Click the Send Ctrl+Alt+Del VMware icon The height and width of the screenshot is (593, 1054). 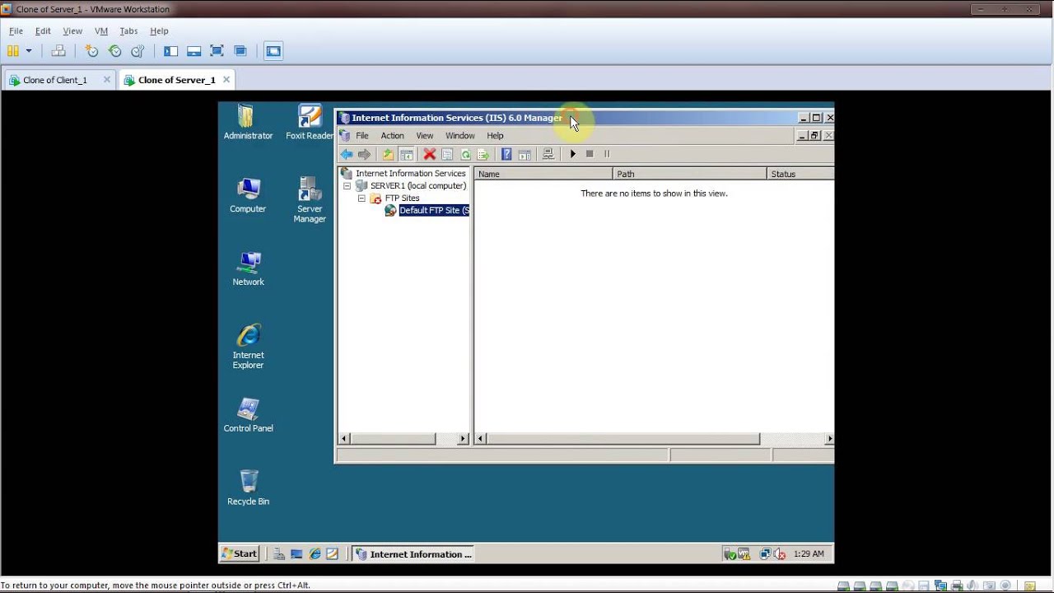click(x=58, y=51)
